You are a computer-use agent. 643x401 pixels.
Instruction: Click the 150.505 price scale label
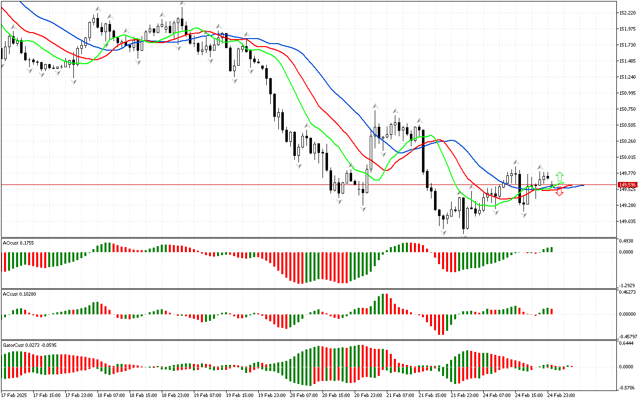click(x=628, y=125)
